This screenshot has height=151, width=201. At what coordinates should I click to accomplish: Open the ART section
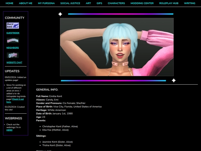88,3
